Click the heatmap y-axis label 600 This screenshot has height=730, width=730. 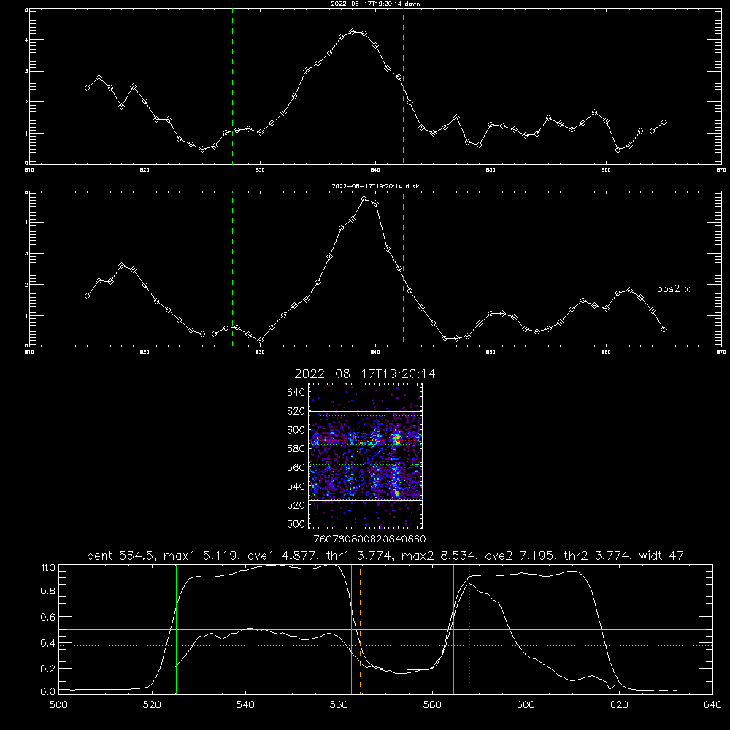[296, 430]
